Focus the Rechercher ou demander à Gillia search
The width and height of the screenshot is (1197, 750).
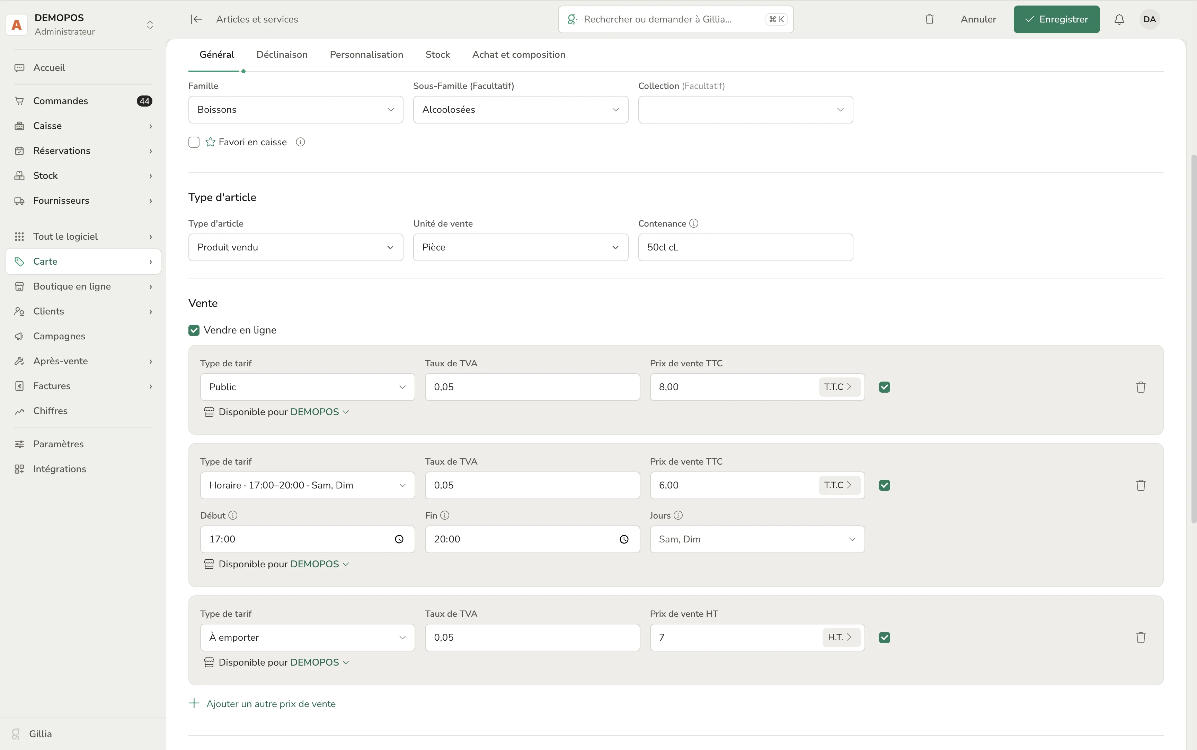676,19
